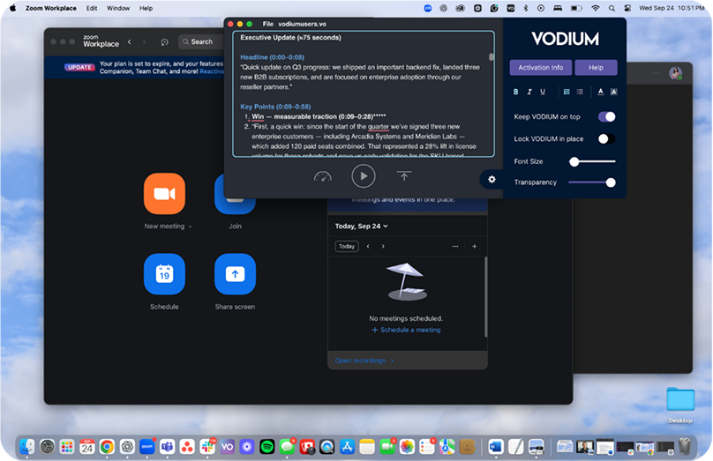Click the Zoom Search field
This screenshot has height=461, width=713.
201,41
